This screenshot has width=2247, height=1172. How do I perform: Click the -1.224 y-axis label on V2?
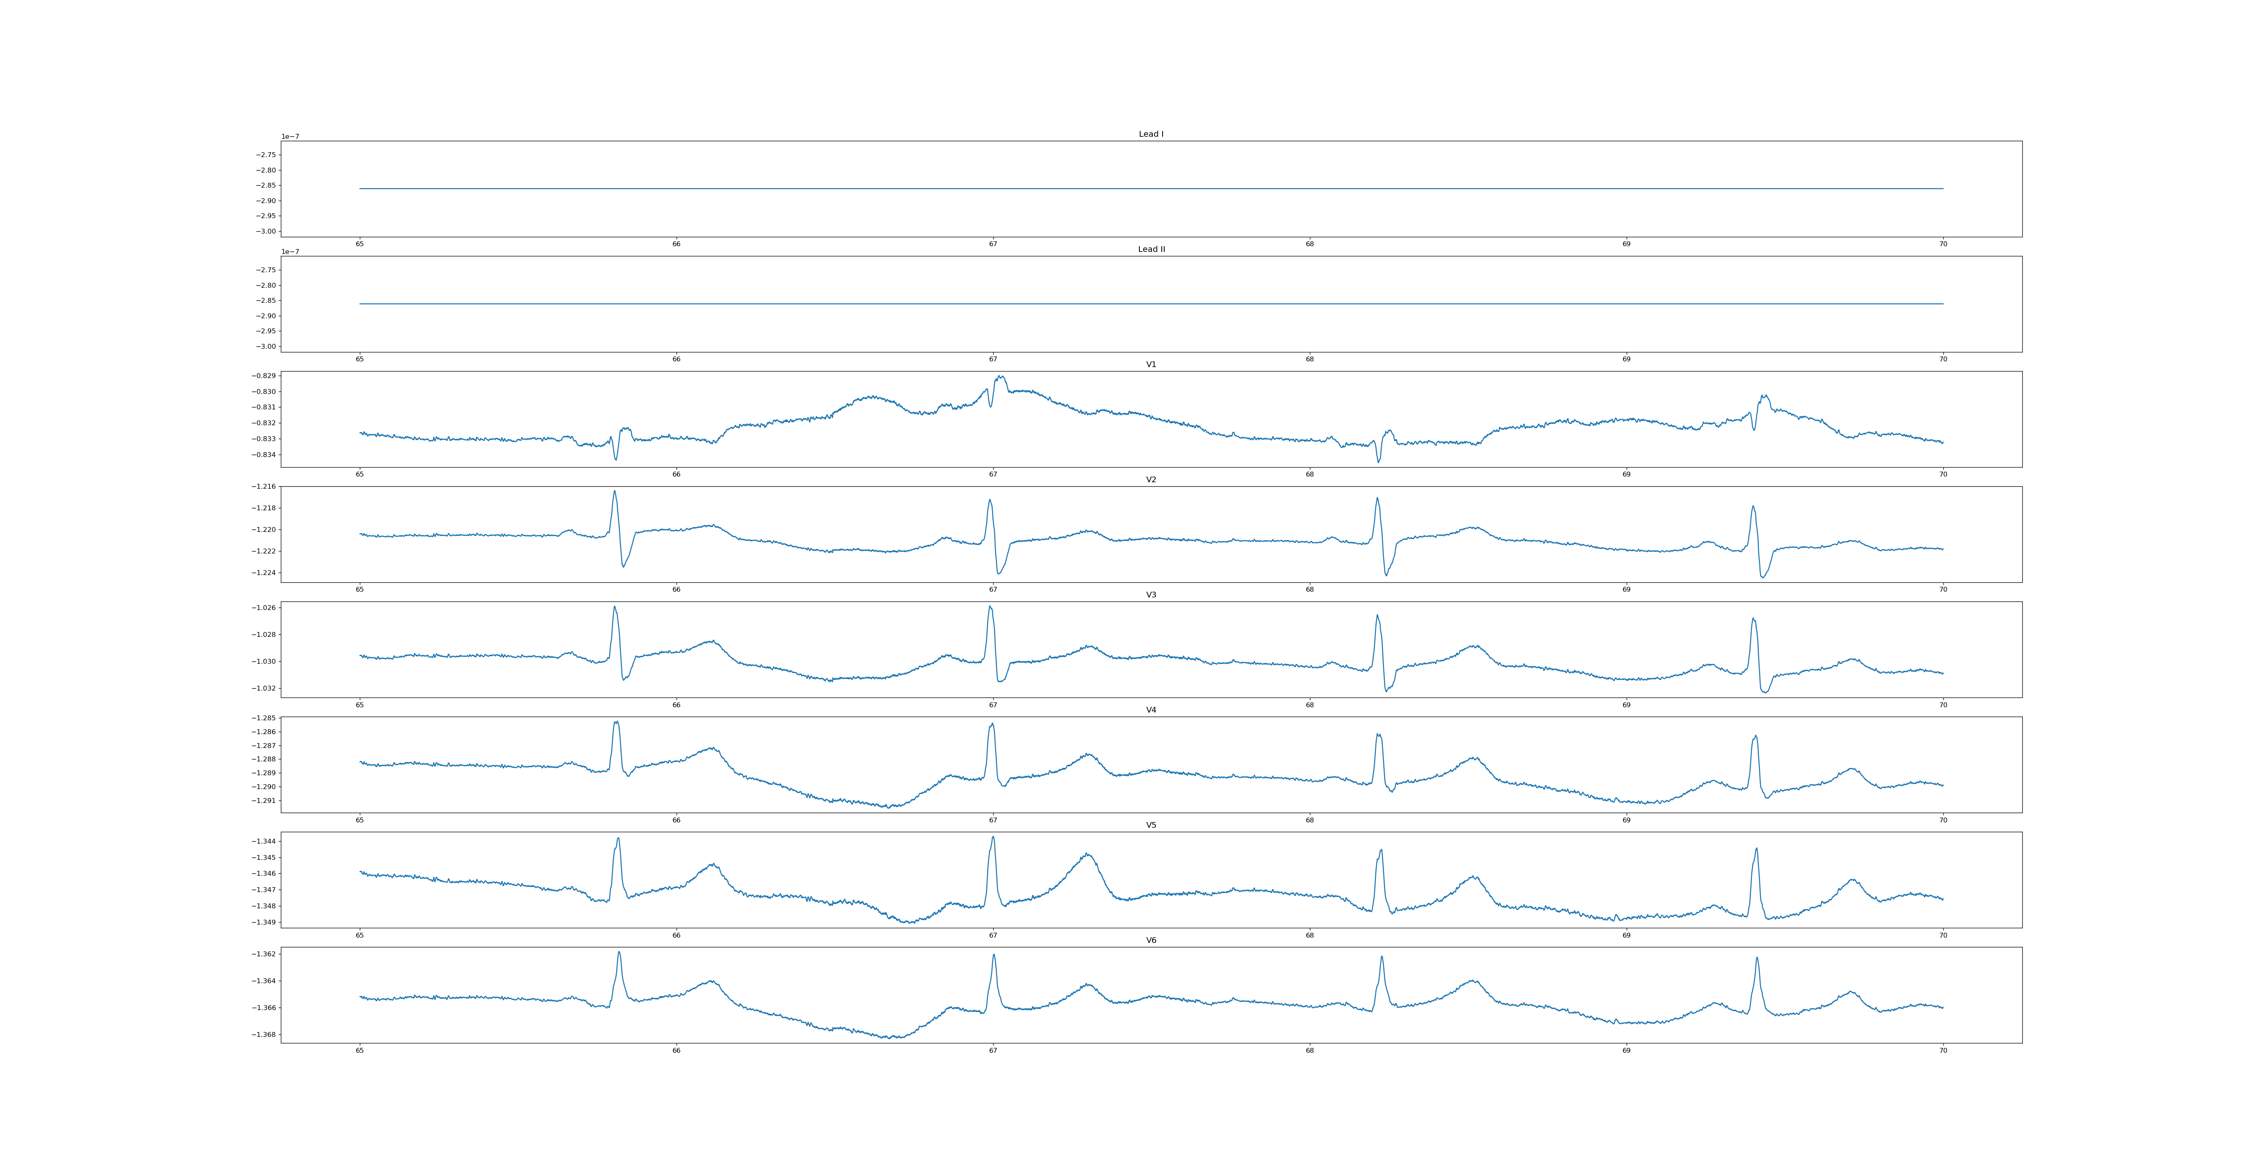coord(264,573)
